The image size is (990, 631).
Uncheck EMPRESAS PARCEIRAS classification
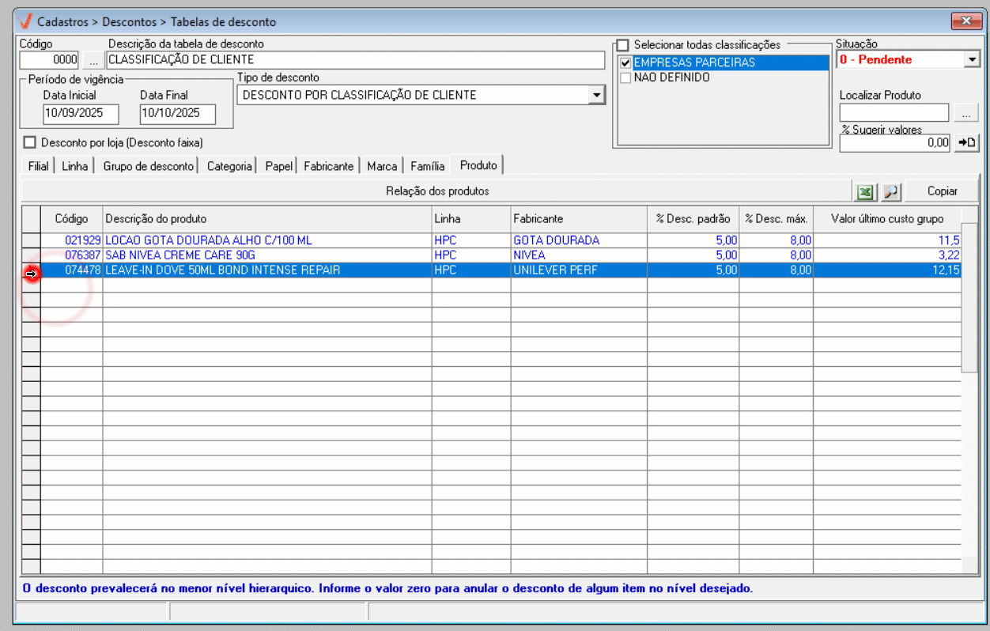pos(625,63)
